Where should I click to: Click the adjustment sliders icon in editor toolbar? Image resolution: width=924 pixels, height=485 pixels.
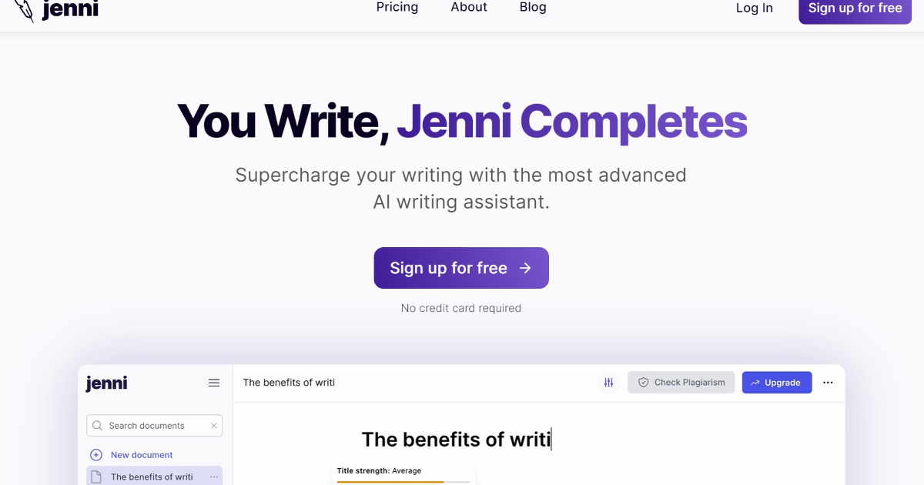(608, 382)
